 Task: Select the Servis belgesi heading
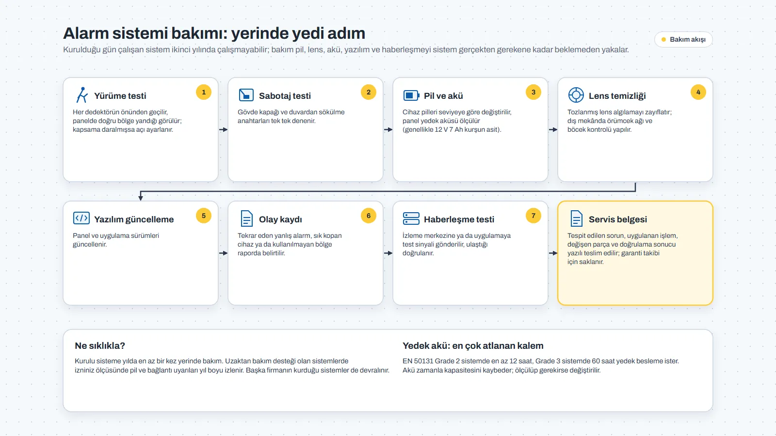point(617,219)
